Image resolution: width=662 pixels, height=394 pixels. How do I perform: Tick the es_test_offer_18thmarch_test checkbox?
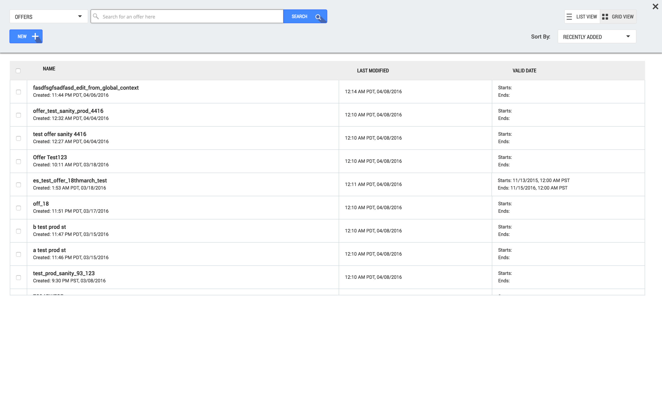click(x=18, y=185)
